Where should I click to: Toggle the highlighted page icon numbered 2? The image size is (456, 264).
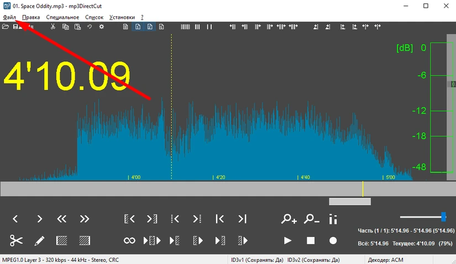point(150,27)
